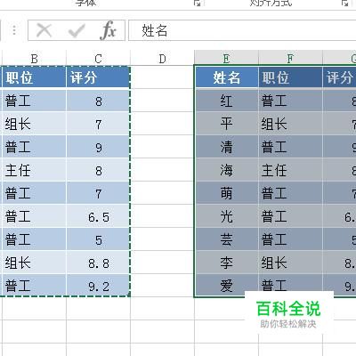
Task: Select the score cell 9.2 in column C
Action: pyautogui.click(x=98, y=286)
